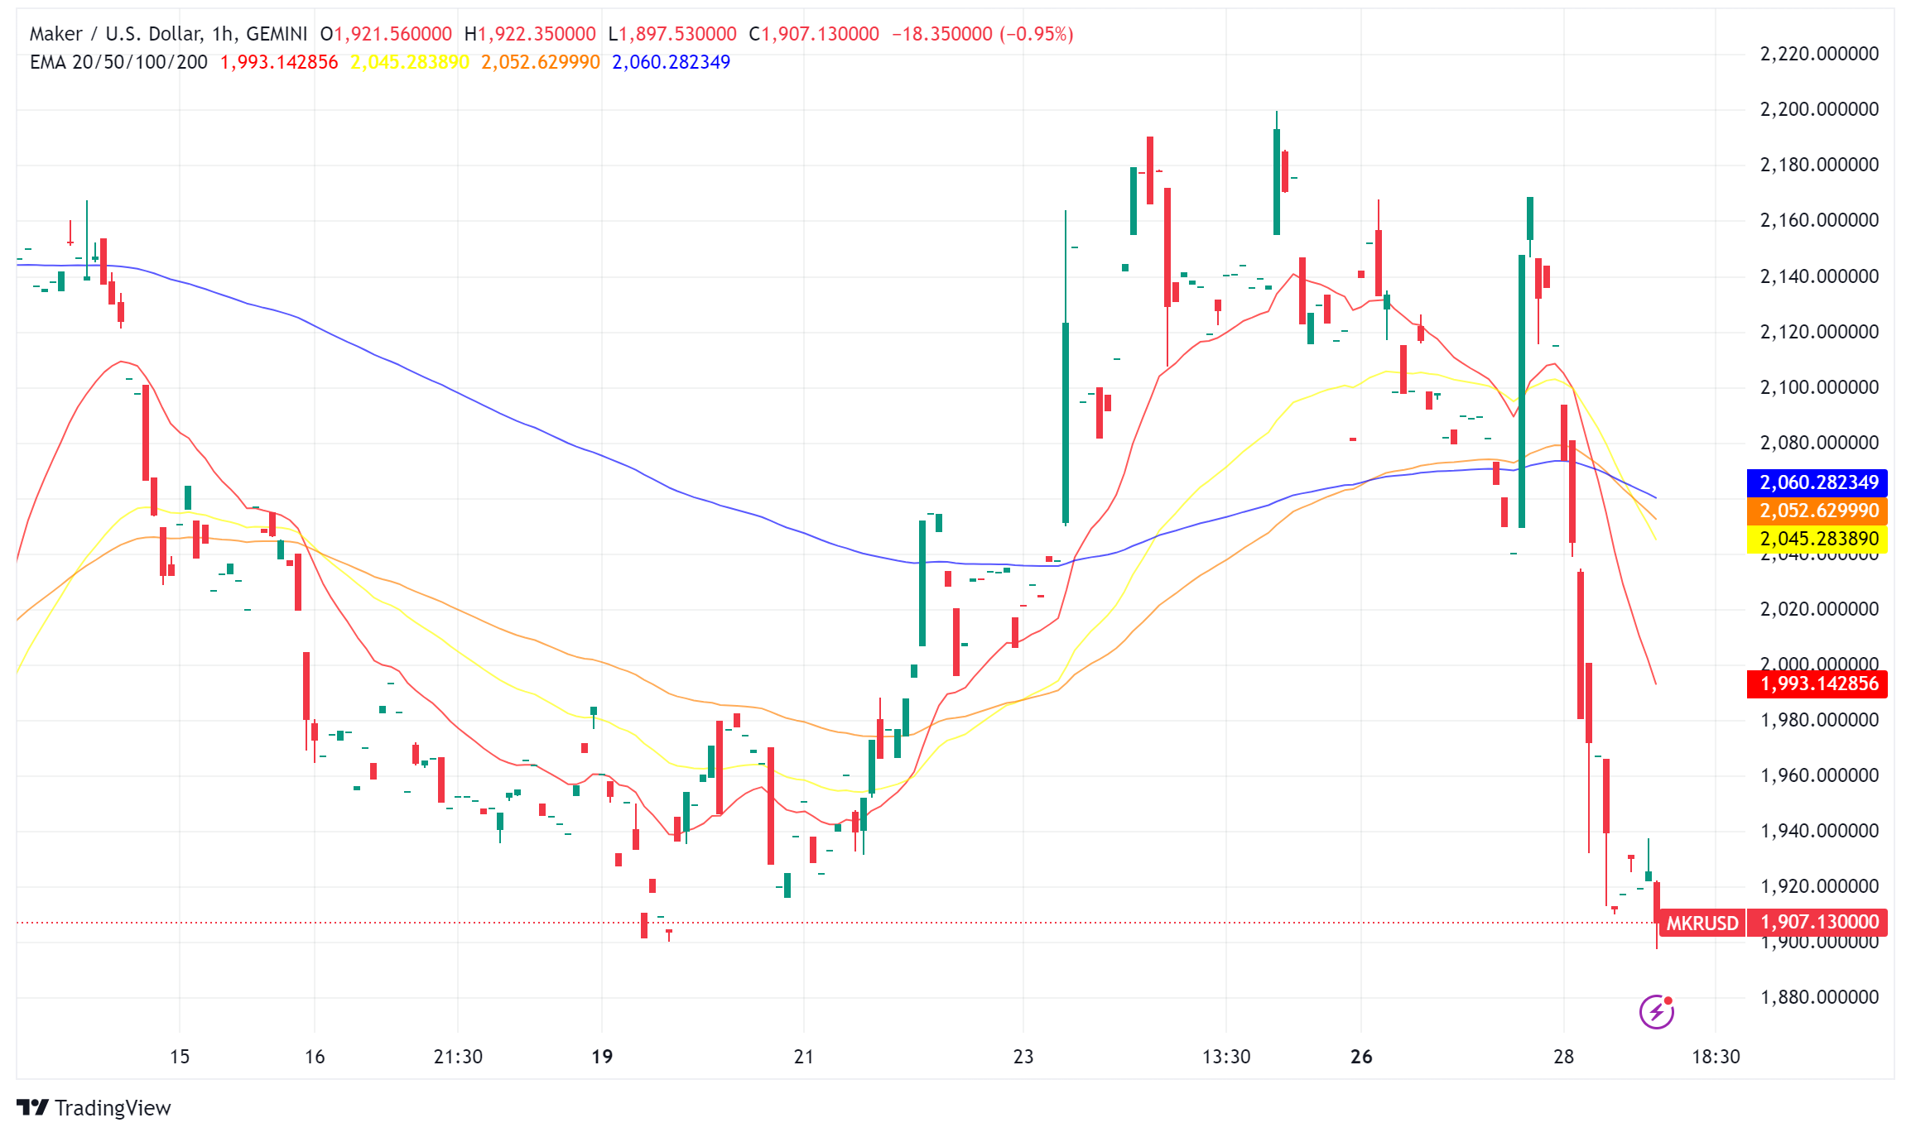Click the blue EMA 200 legend value
This screenshot has width=1911, height=1137.
click(671, 62)
